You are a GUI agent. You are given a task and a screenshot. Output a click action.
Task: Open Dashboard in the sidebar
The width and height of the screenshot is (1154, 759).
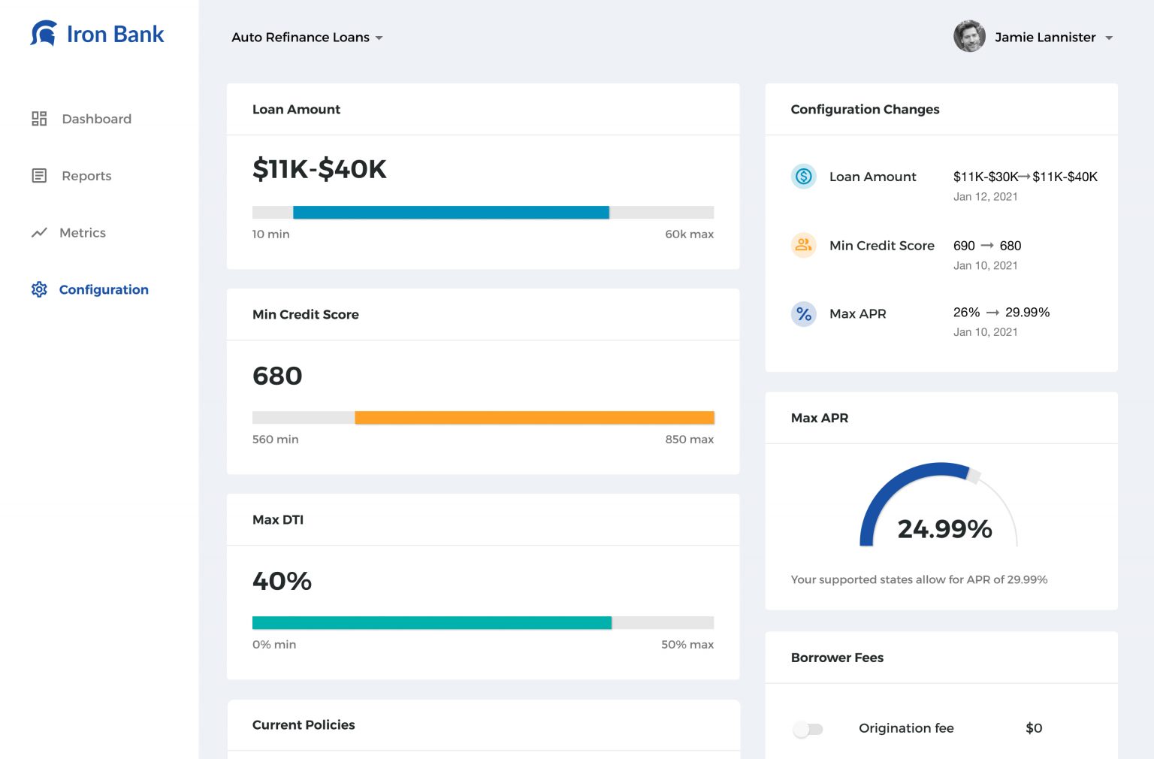click(81, 119)
